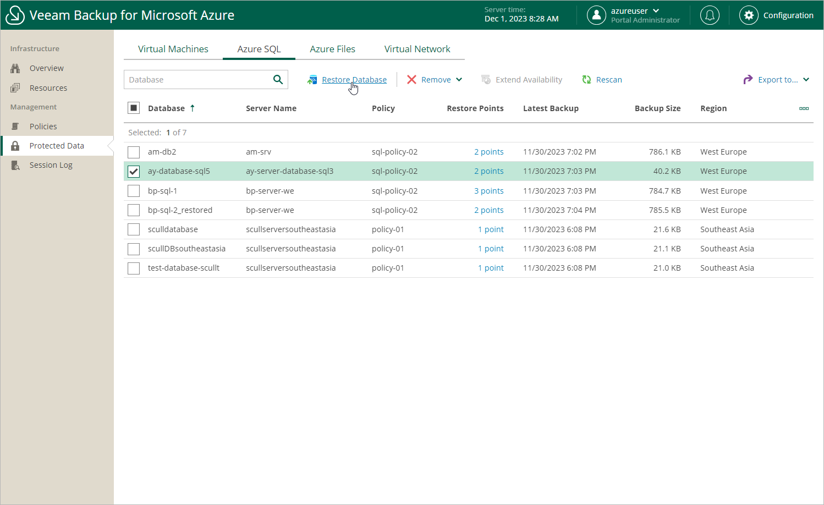
Task: Open the 2 points link for am-db2
Action: coord(489,152)
